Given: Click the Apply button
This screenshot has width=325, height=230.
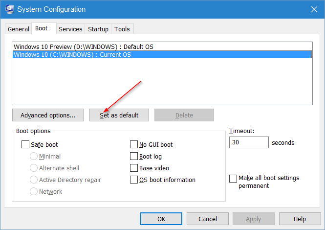Looking at the screenshot, I should (254, 219).
